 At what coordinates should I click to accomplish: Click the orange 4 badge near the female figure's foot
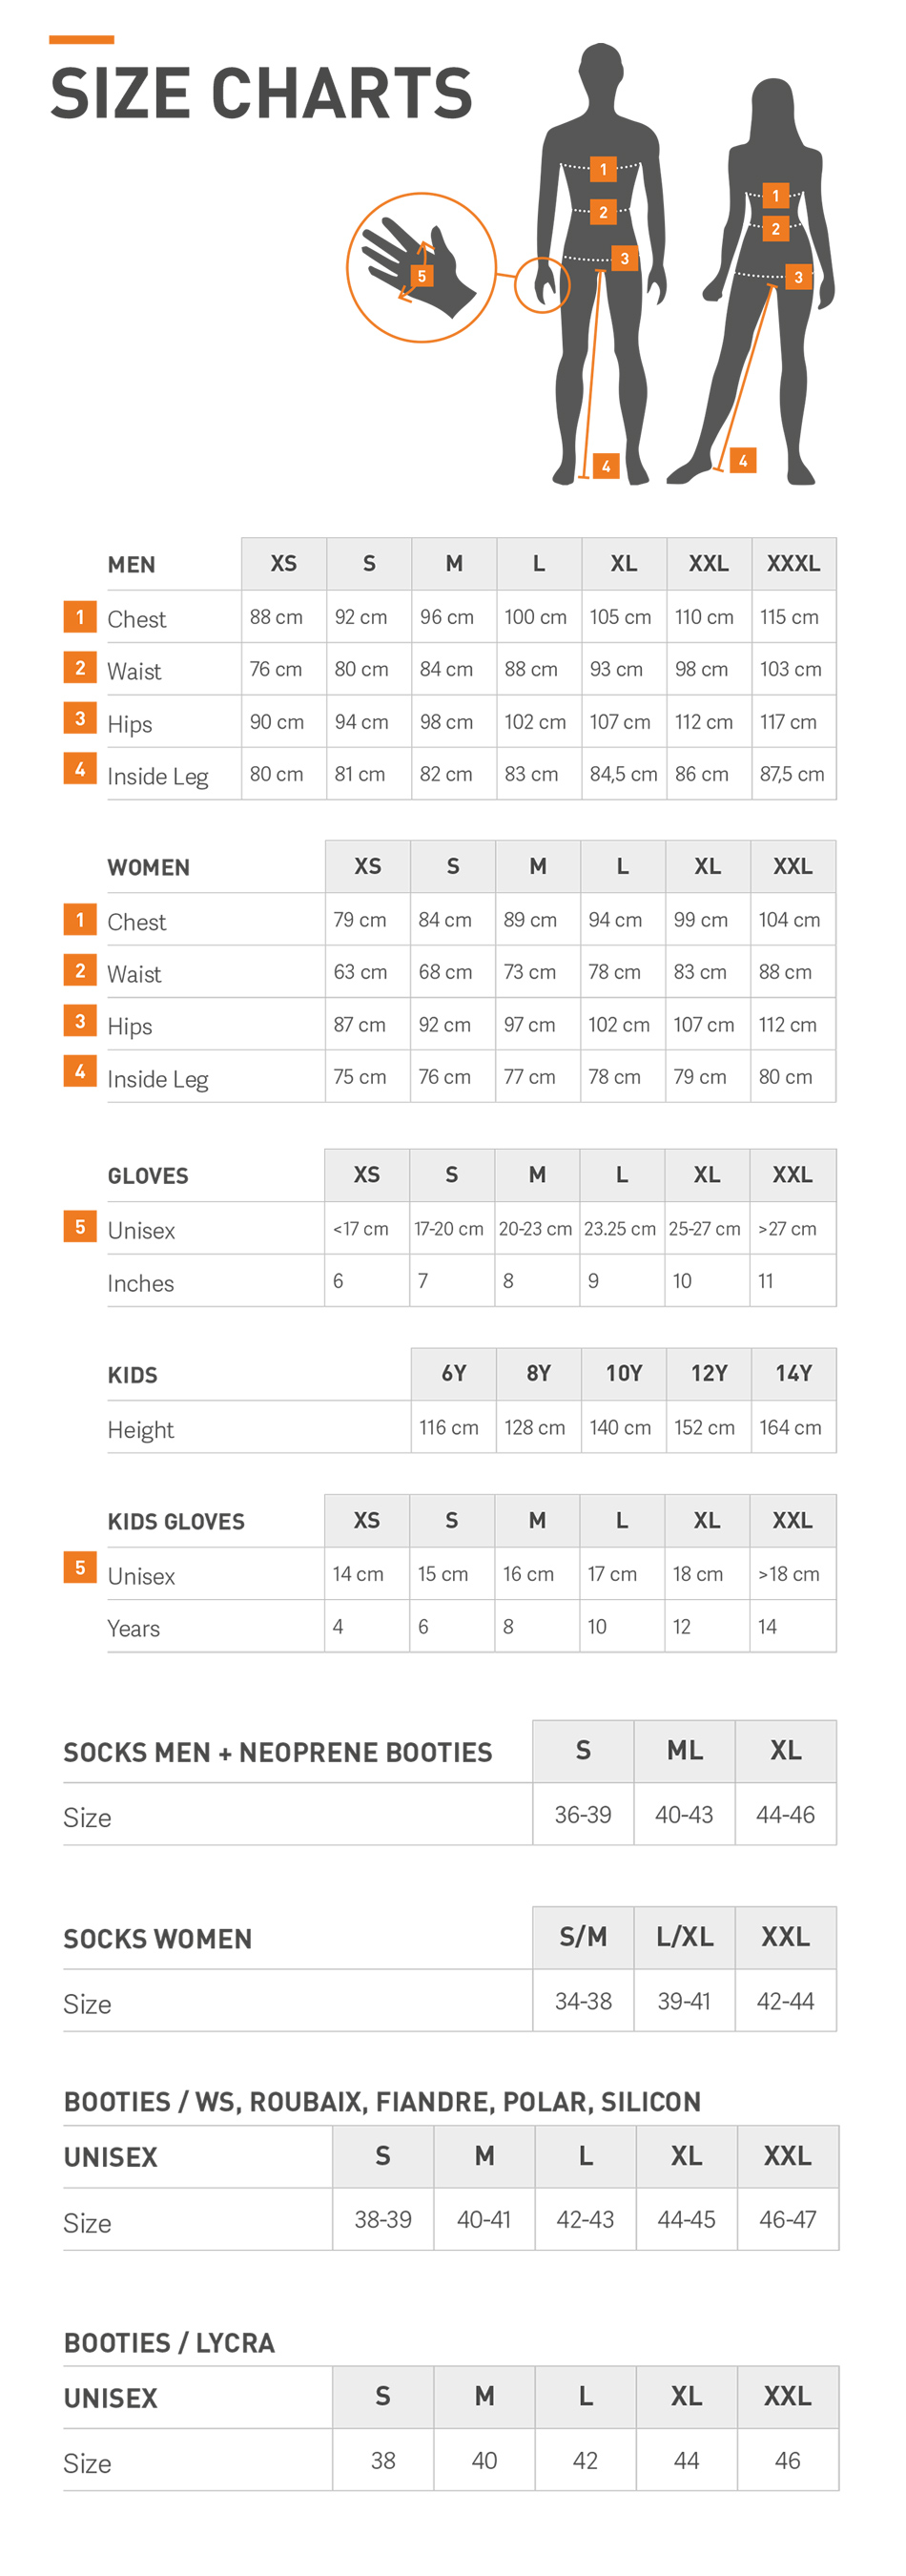click(742, 460)
